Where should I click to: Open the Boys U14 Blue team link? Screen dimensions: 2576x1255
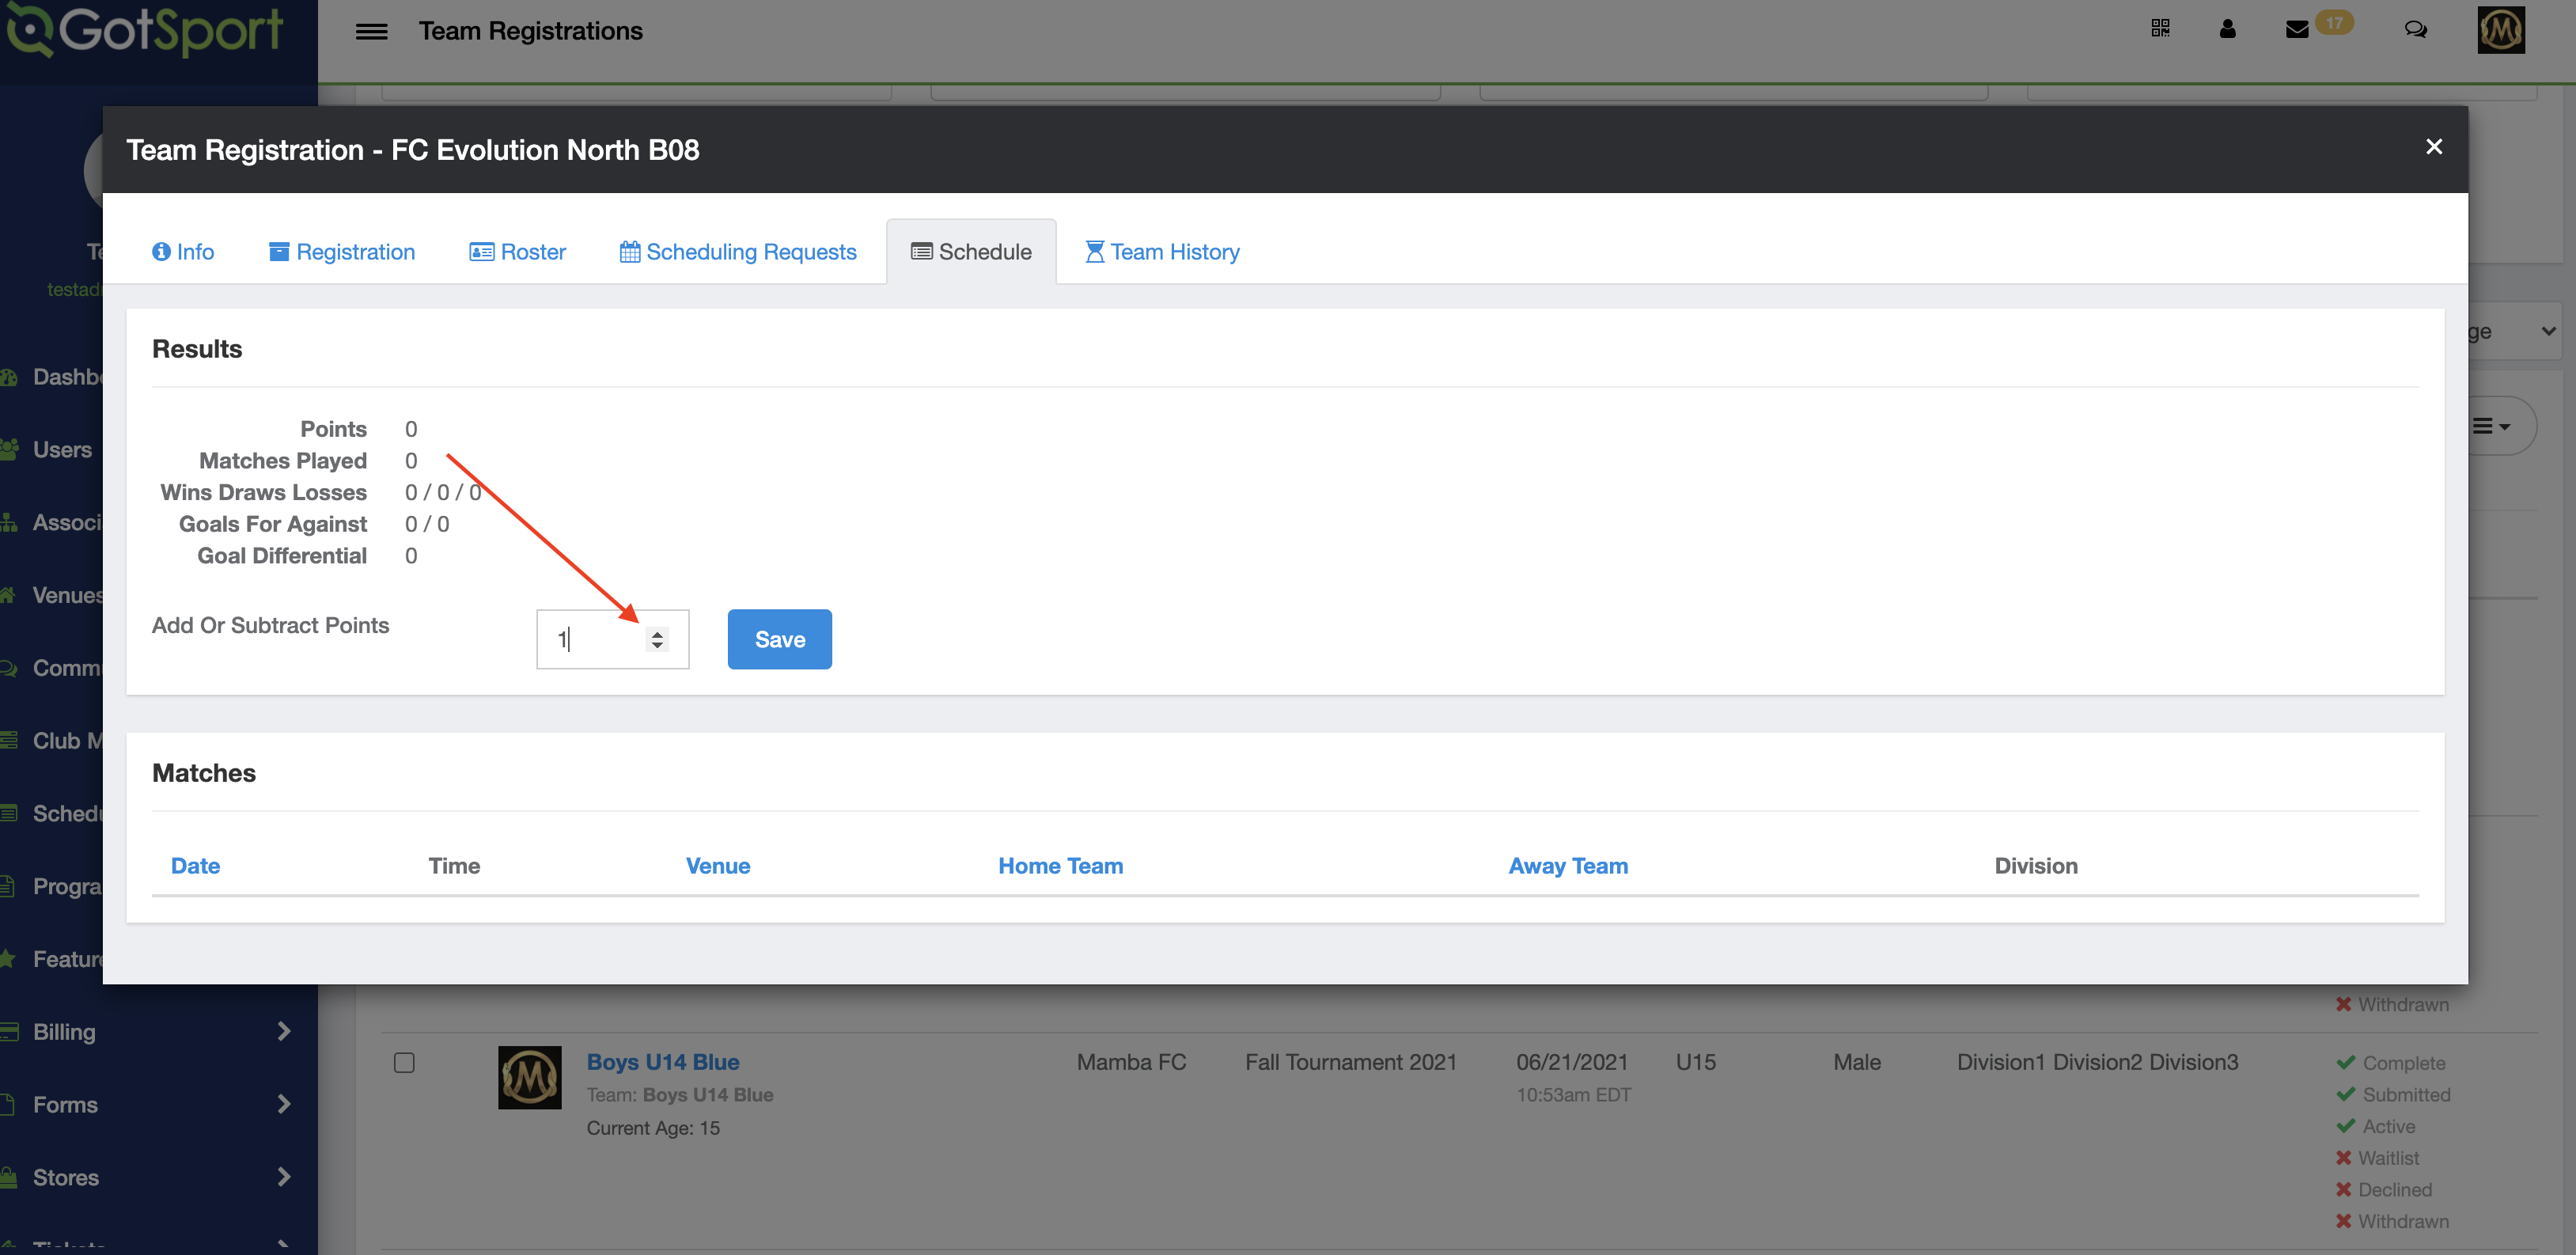[x=663, y=1062]
